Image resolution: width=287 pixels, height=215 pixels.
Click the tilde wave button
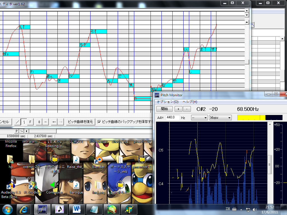click(x=22, y=131)
